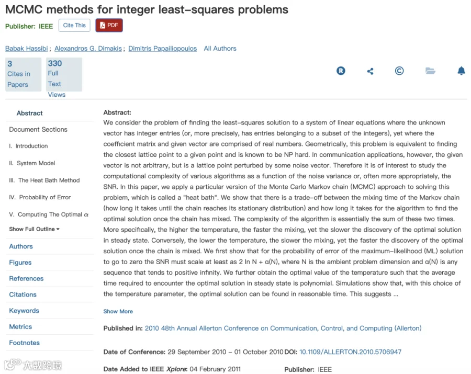This screenshot has height=374, width=471.
Task: Expand abstract with Show More
Action: coord(118,311)
